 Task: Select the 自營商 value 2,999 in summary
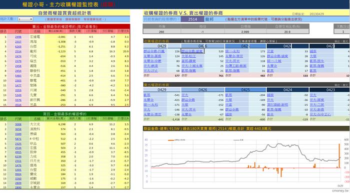245,32
